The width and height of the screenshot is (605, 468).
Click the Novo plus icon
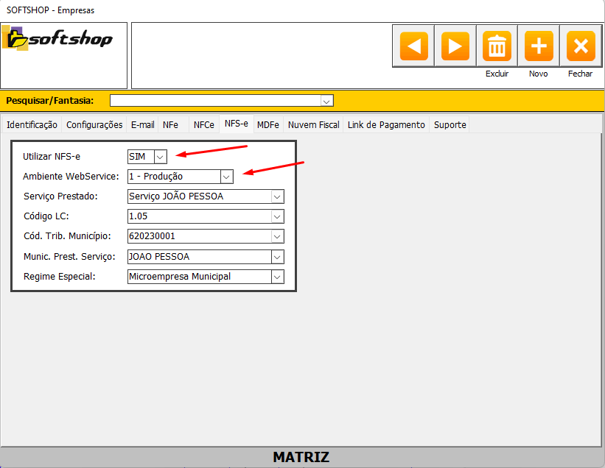539,46
